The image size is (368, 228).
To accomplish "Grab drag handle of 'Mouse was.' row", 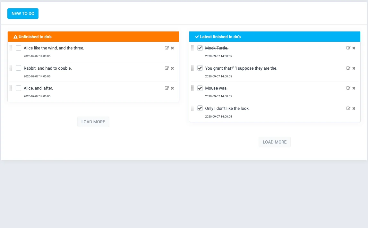I will [x=192, y=88].
